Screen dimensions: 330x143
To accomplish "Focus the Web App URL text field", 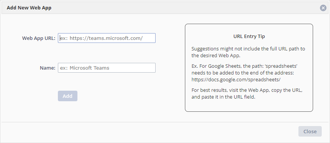I will (x=107, y=38).
